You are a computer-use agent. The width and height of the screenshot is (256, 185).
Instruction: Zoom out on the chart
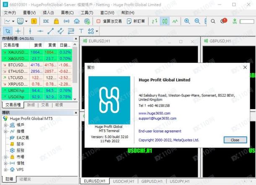point(197,21)
